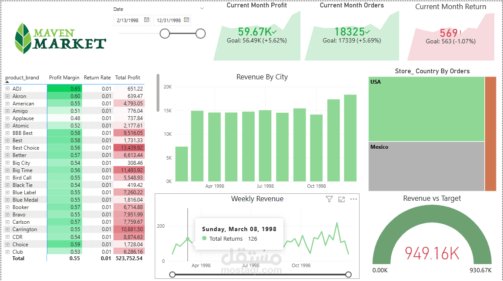Viewport: 503px width, 281px height.
Task: Expand the Club brand row
Action: (x=7, y=252)
